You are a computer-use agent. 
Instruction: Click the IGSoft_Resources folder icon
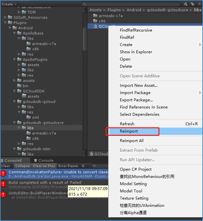[10, 17]
